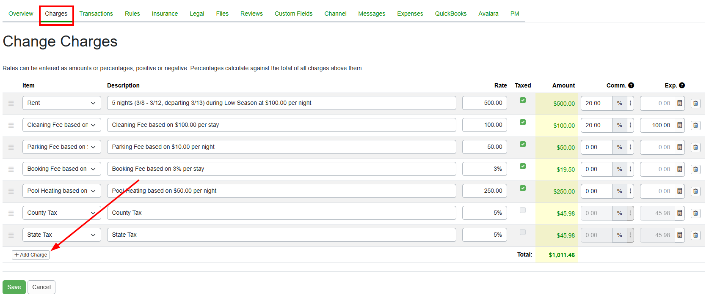Open the QuickBooks tab
The image size is (709, 298).
click(450, 14)
